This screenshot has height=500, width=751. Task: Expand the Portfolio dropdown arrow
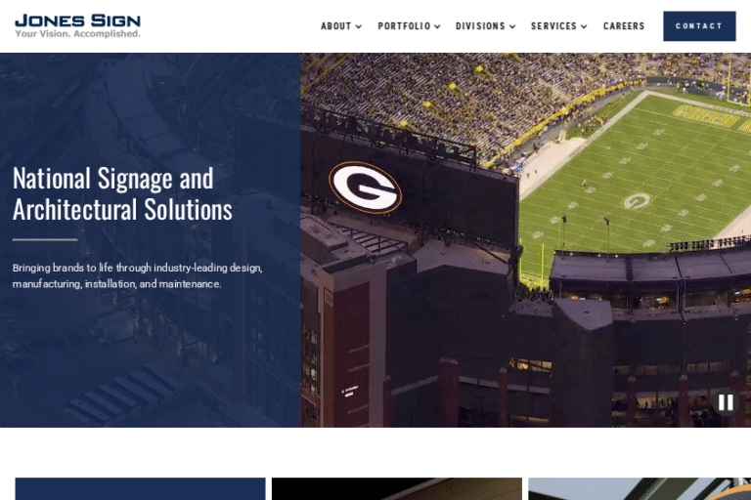[437, 27]
